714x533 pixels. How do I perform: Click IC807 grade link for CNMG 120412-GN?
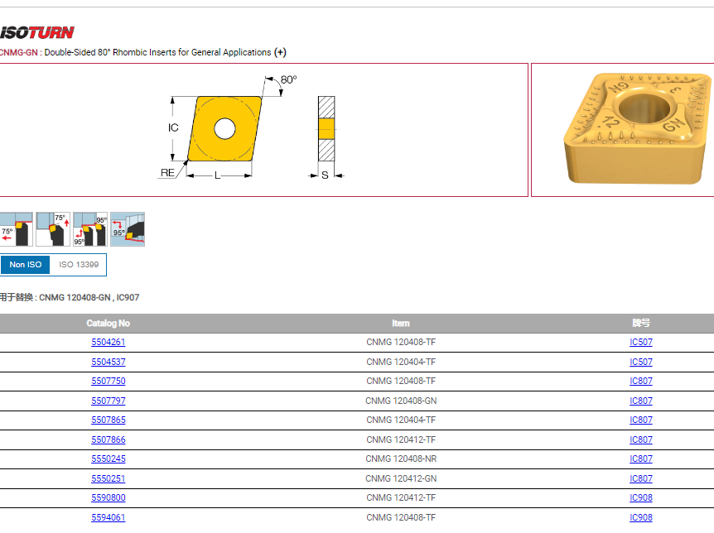(641, 478)
